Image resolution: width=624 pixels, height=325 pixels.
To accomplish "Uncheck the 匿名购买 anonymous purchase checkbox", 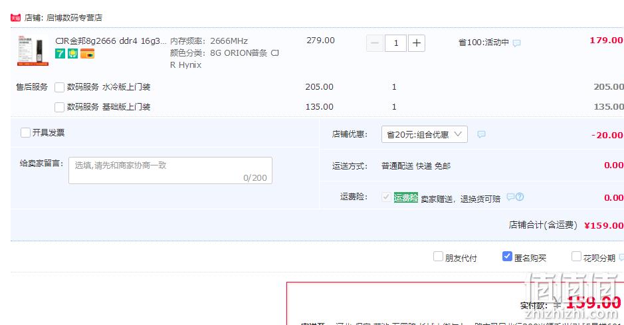I will click(507, 257).
